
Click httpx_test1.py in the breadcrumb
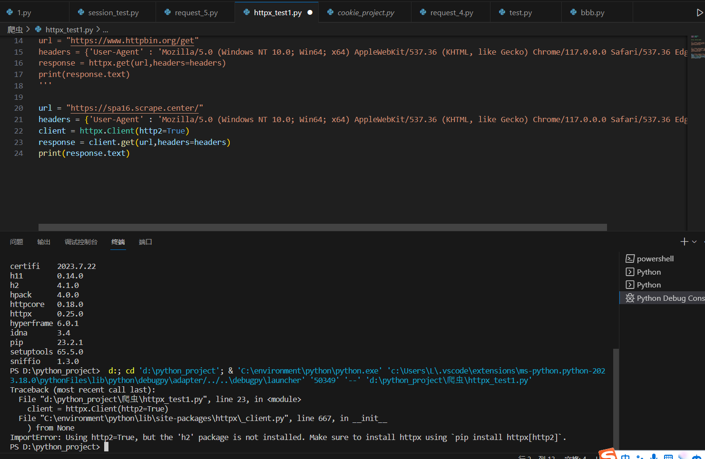(x=69, y=29)
